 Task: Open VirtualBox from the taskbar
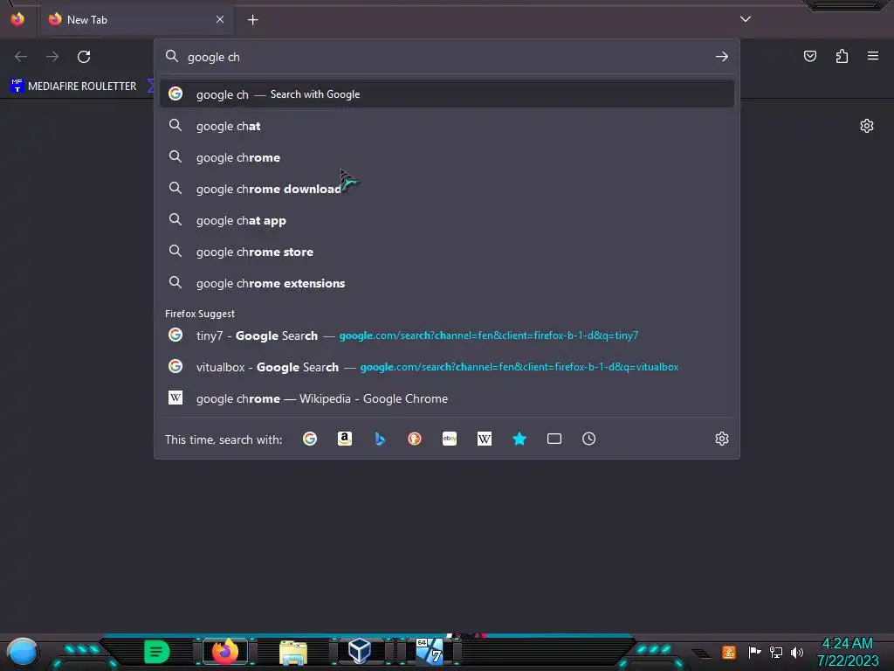coord(359,651)
